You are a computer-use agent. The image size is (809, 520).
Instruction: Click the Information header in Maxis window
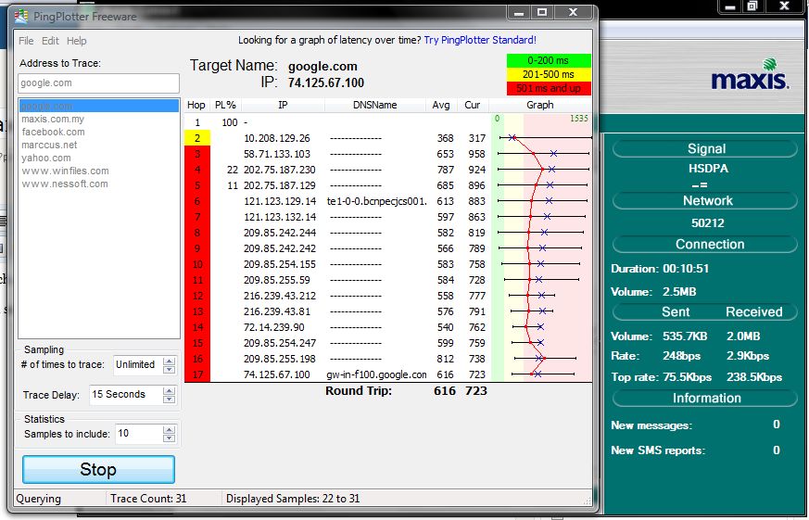(706, 398)
